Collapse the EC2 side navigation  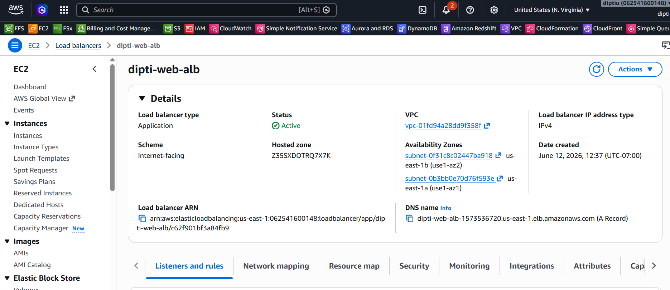click(x=95, y=69)
